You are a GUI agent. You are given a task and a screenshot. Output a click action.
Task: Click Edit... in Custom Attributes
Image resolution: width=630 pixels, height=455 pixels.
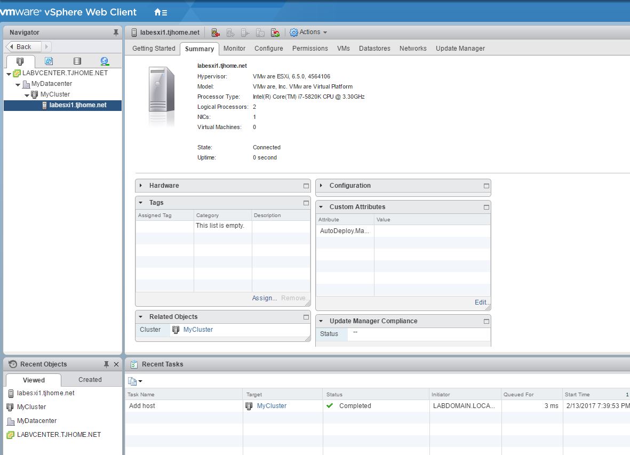click(481, 302)
